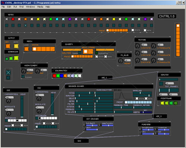Select white cell of DELAY_STROBO radio
Image resolution: width=186 pixels, height=148 pixels.
85,51
